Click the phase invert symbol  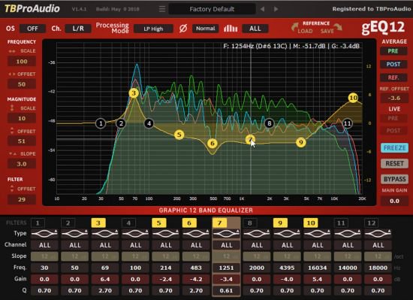tap(183, 29)
